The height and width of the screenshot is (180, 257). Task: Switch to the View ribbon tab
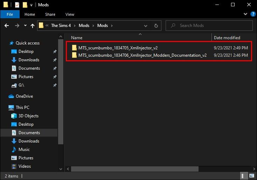[70, 14]
